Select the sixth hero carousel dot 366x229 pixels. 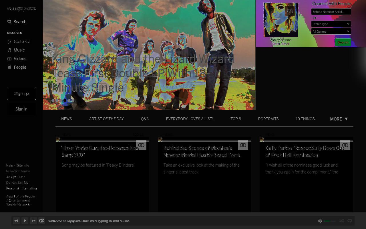click(73, 100)
